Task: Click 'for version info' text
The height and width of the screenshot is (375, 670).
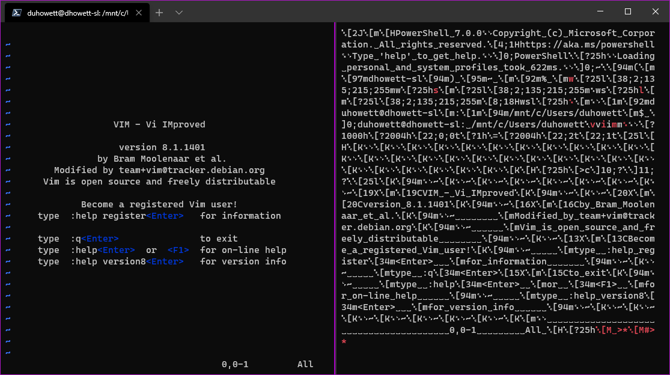Action: pos(243,261)
